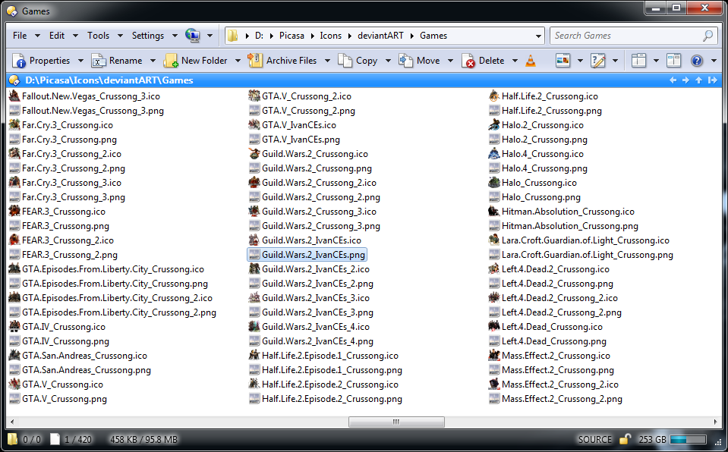Expand the Properties dropdown arrow
Viewport: 728px width, 452px height.
pos(80,61)
